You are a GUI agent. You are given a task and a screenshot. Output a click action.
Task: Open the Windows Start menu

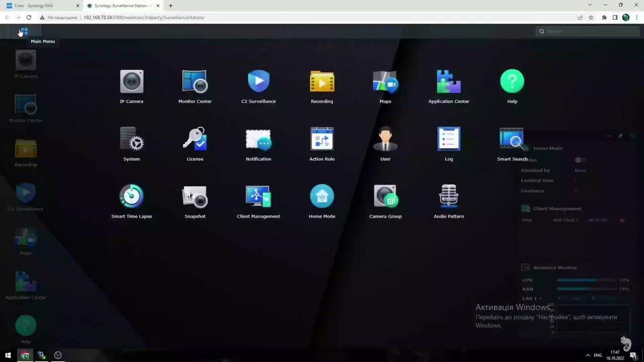tap(8, 355)
